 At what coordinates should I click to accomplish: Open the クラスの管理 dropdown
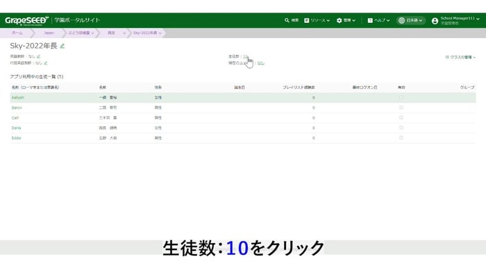(460, 57)
